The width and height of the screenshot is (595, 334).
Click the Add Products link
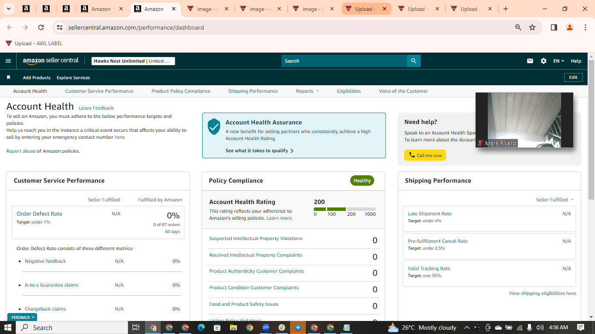(x=37, y=77)
